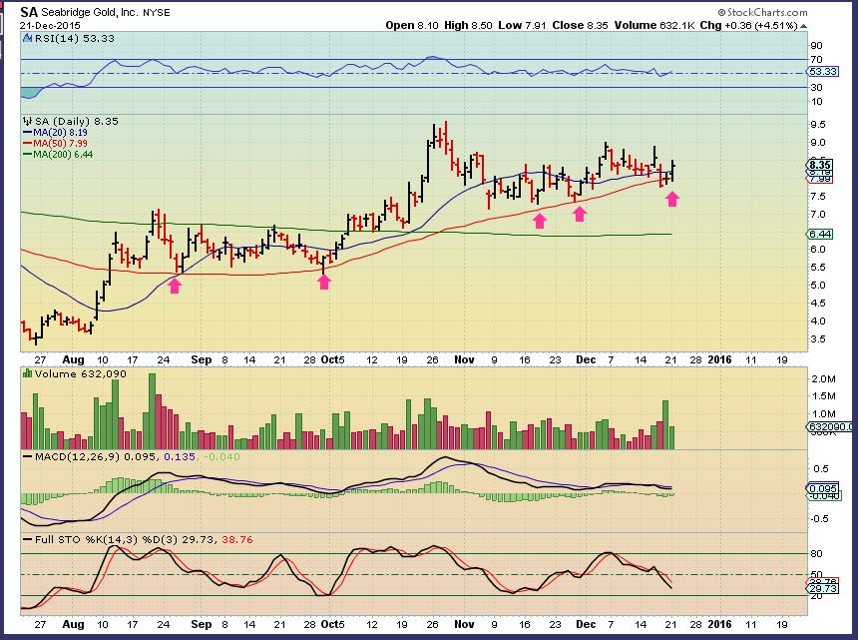Click the 1.0M volume axis label
This screenshot has width=858, height=640.
pyautogui.click(x=823, y=414)
